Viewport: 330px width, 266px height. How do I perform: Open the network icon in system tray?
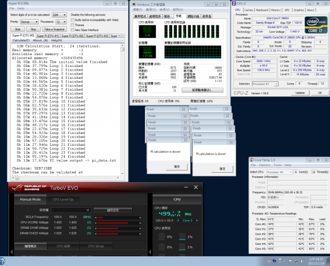pos(296,261)
